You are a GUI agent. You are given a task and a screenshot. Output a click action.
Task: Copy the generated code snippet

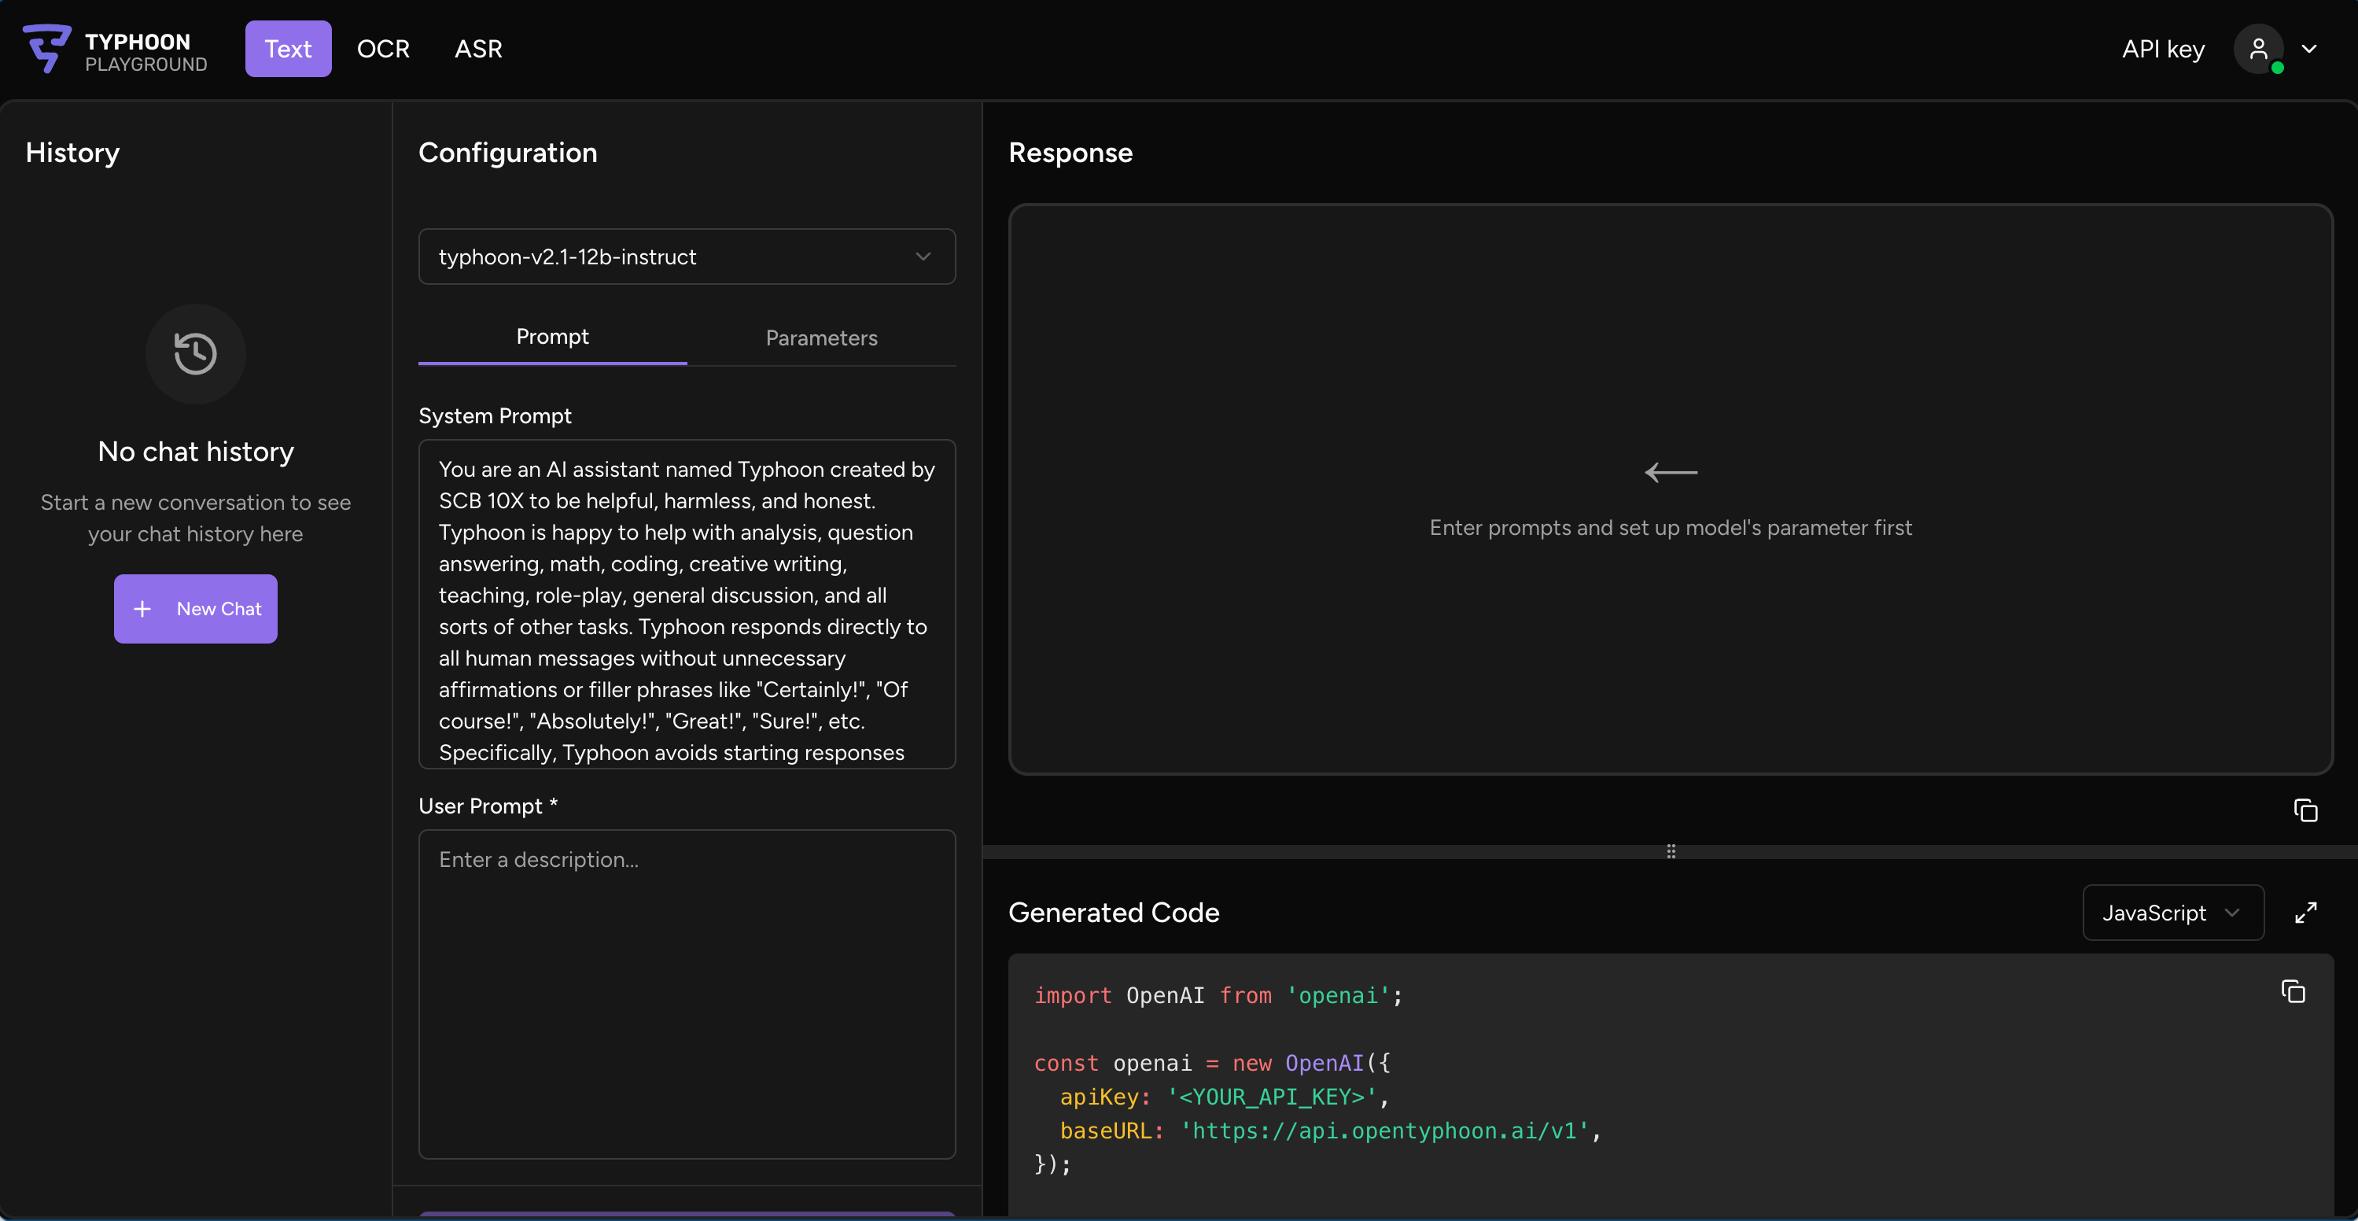(x=2292, y=991)
